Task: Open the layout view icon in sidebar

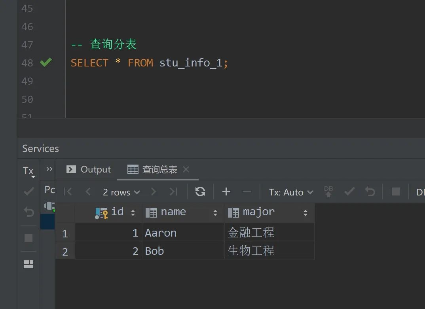Action: click(x=28, y=264)
